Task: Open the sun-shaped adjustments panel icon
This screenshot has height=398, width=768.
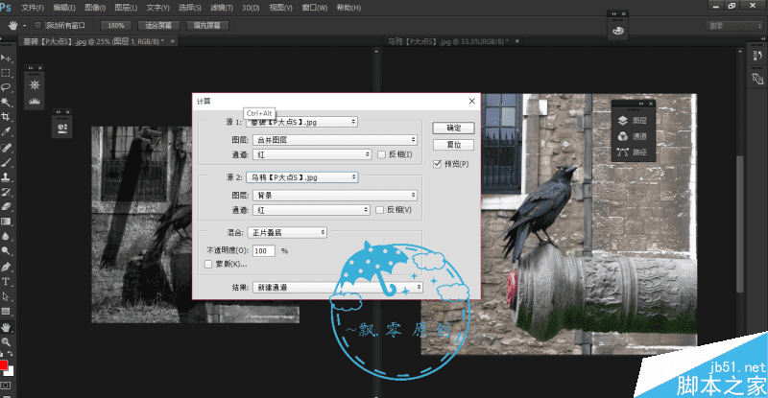Action: [35, 84]
